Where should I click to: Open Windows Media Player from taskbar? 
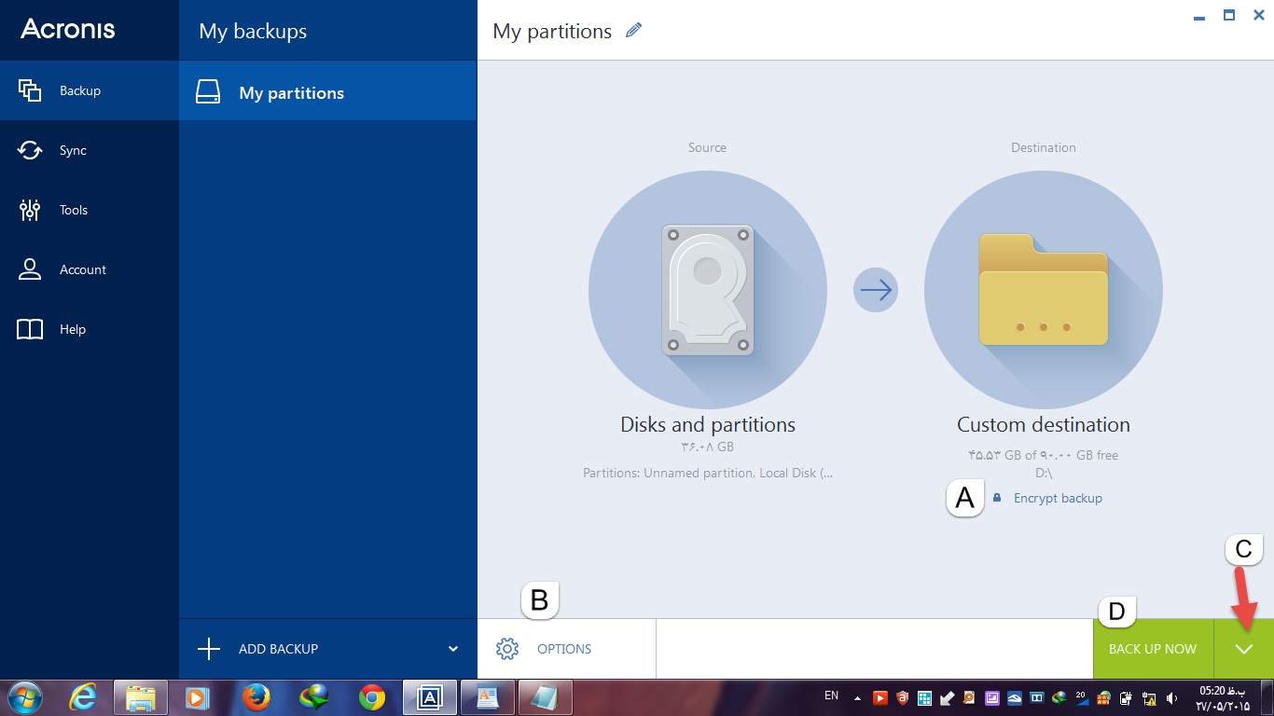coord(197,697)
